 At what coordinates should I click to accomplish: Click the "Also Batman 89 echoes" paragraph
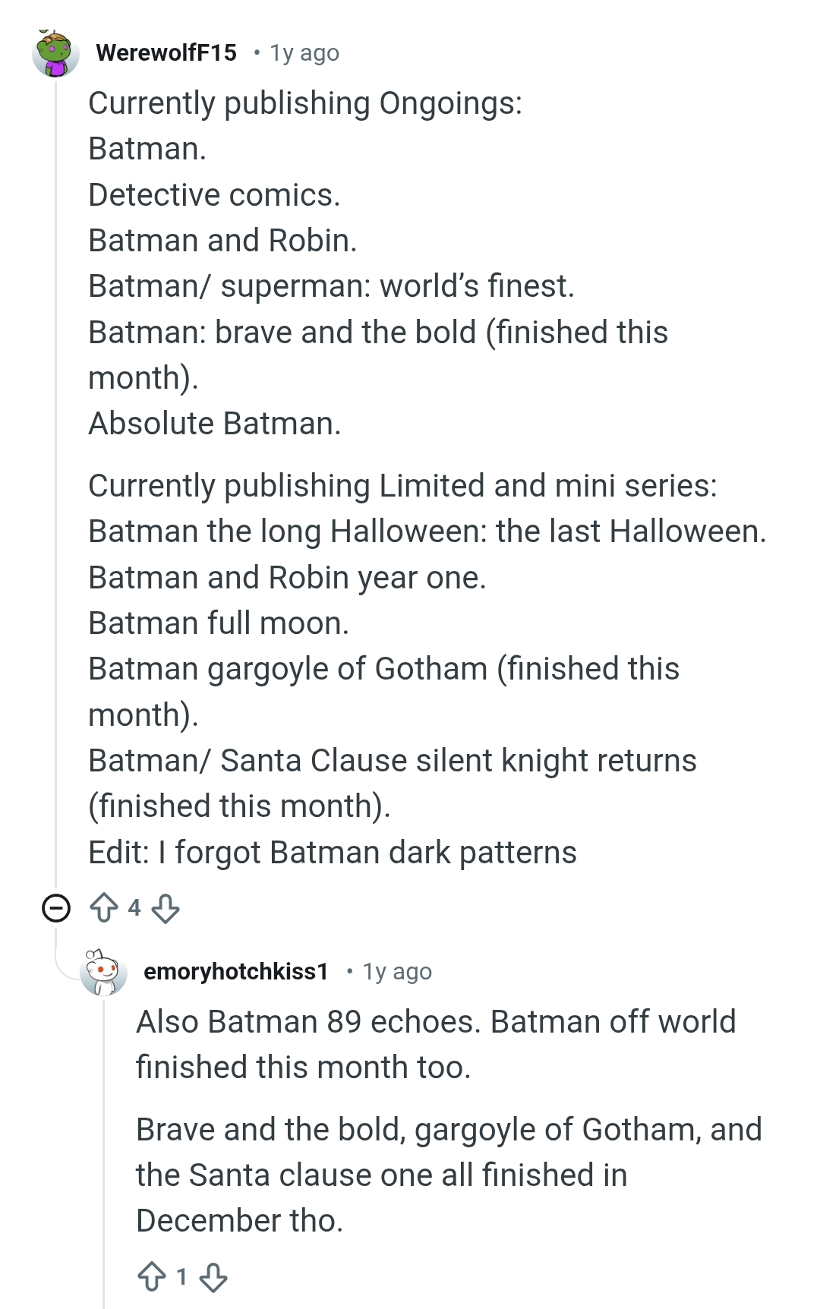click(435, 1045)
